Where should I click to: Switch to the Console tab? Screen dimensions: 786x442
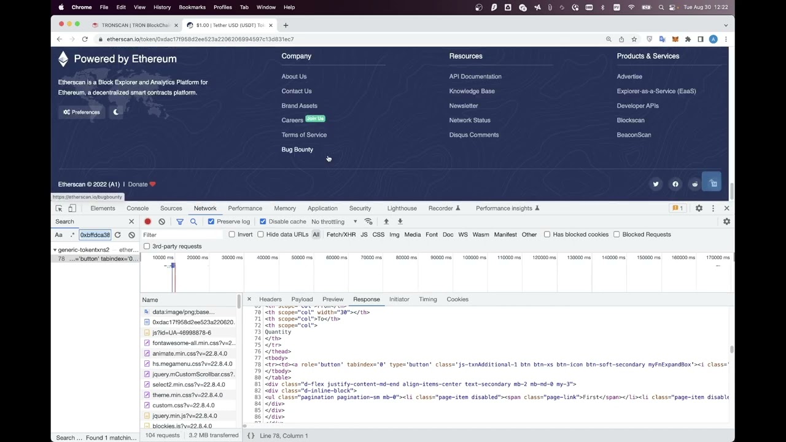tap(138, 208)
